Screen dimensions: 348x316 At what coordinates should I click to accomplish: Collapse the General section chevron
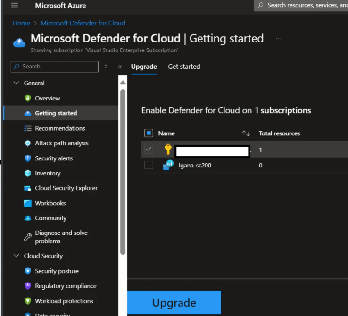[x=16, y=83]
